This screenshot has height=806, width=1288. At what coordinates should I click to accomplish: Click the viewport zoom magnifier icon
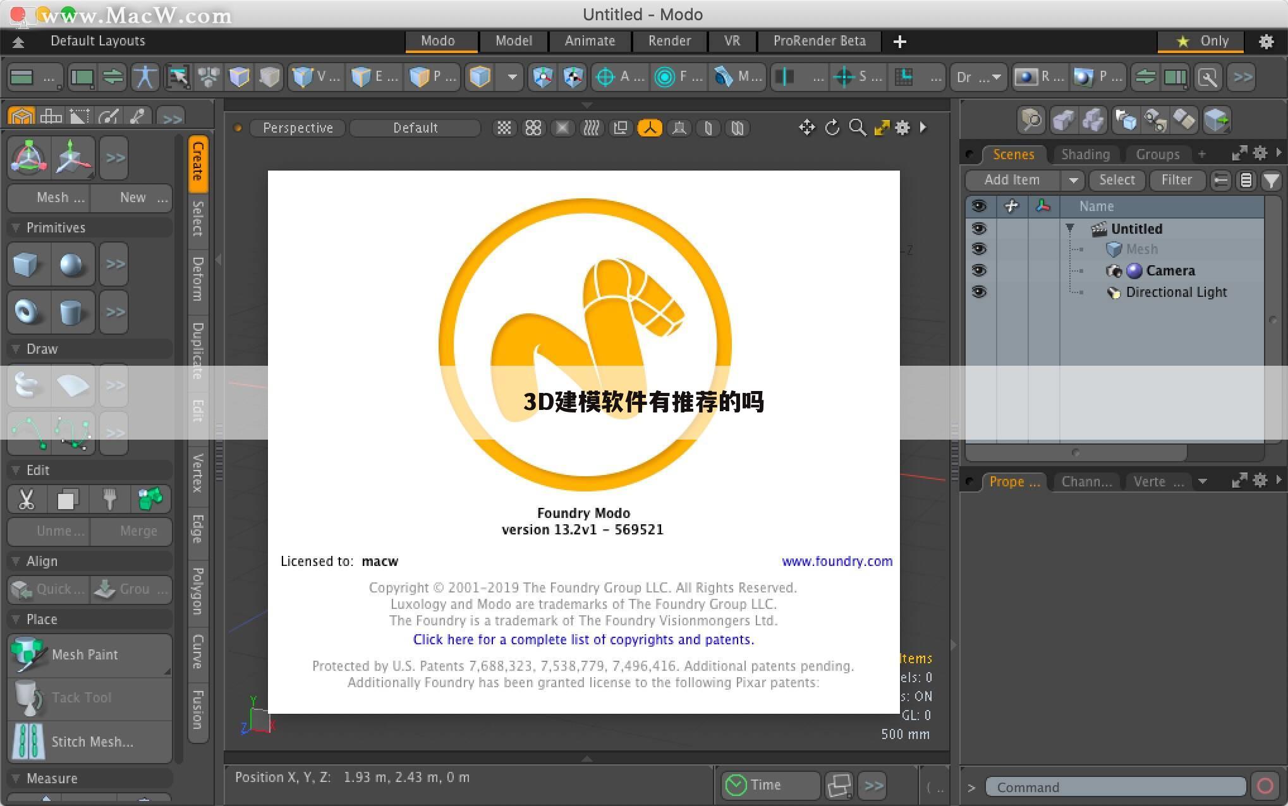[857, 128]
